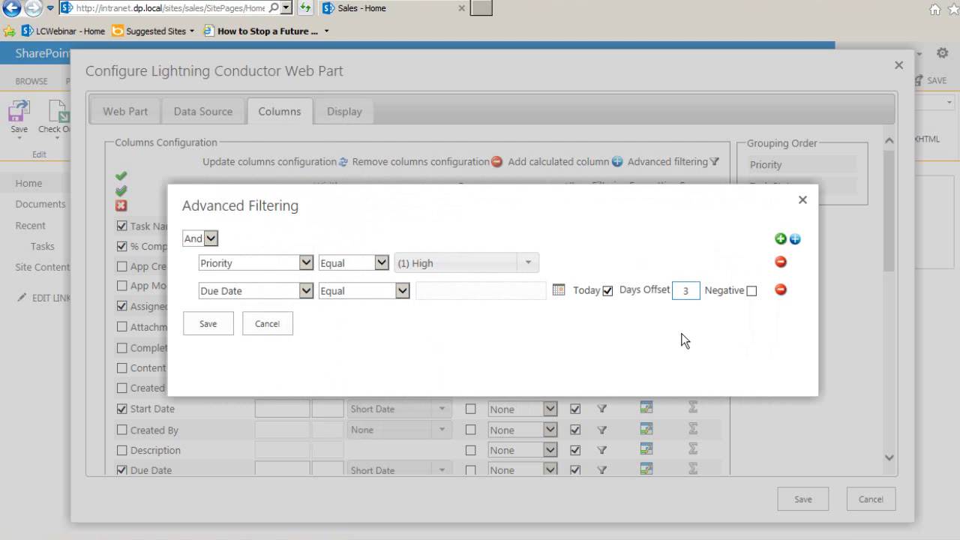Open the browser home icon
The image size is (960, 540).
pos(934,9)
